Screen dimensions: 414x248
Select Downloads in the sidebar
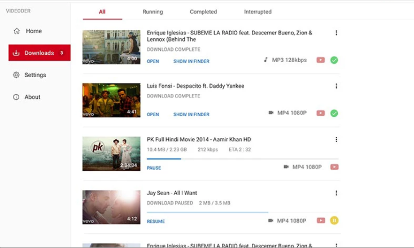coord(40,53)
